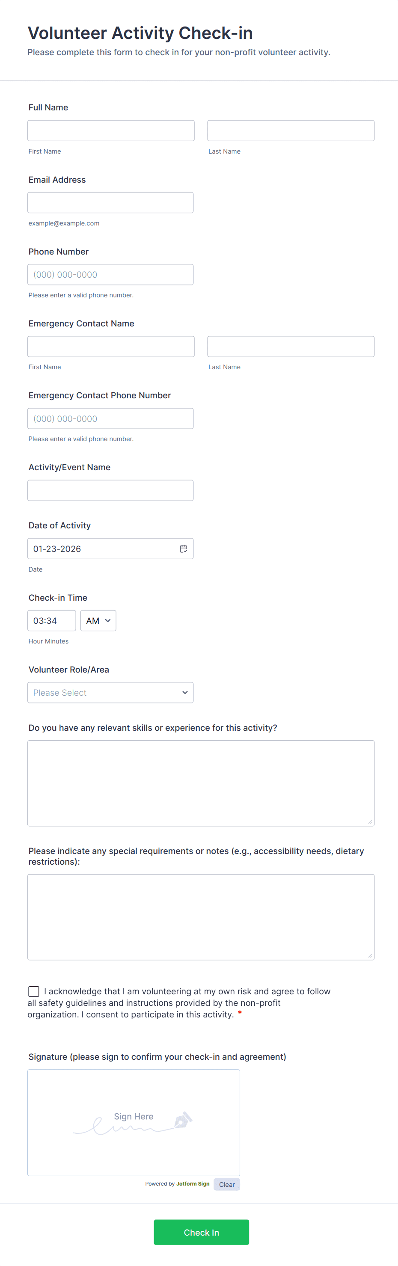Image resolution: width=398 pixels, height=1266 pixels.
Task: Open the calendar icon in Date of Activity
Action: 183,549
